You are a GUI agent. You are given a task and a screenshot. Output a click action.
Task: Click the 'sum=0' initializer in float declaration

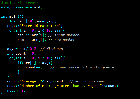pyautogui.click(x=41, y=21)
